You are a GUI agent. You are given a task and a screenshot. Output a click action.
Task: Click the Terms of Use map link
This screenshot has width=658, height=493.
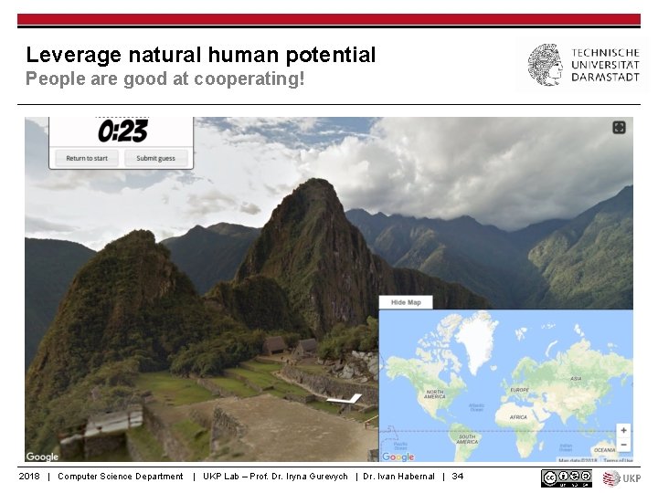point(618,460)
